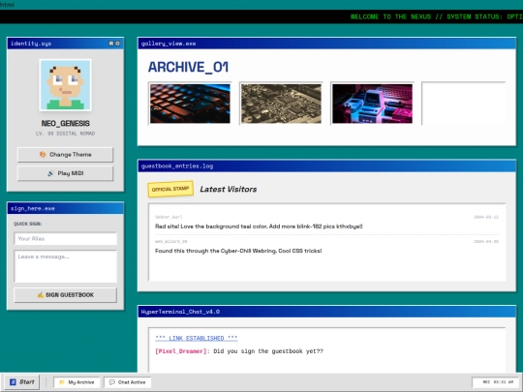Screen dimensions: 523x392
Task: Click the Latest Visitors heading
Action: [x=229, y=190]
